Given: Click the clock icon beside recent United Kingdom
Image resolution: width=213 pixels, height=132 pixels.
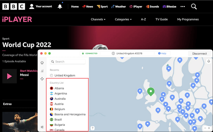Looking at the screenshot, I should pyautogui.click(x=51, y=76).
